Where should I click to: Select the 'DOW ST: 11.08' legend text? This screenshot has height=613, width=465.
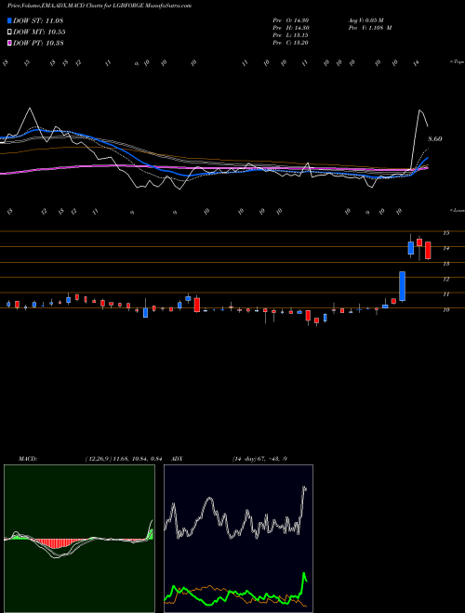38,20
